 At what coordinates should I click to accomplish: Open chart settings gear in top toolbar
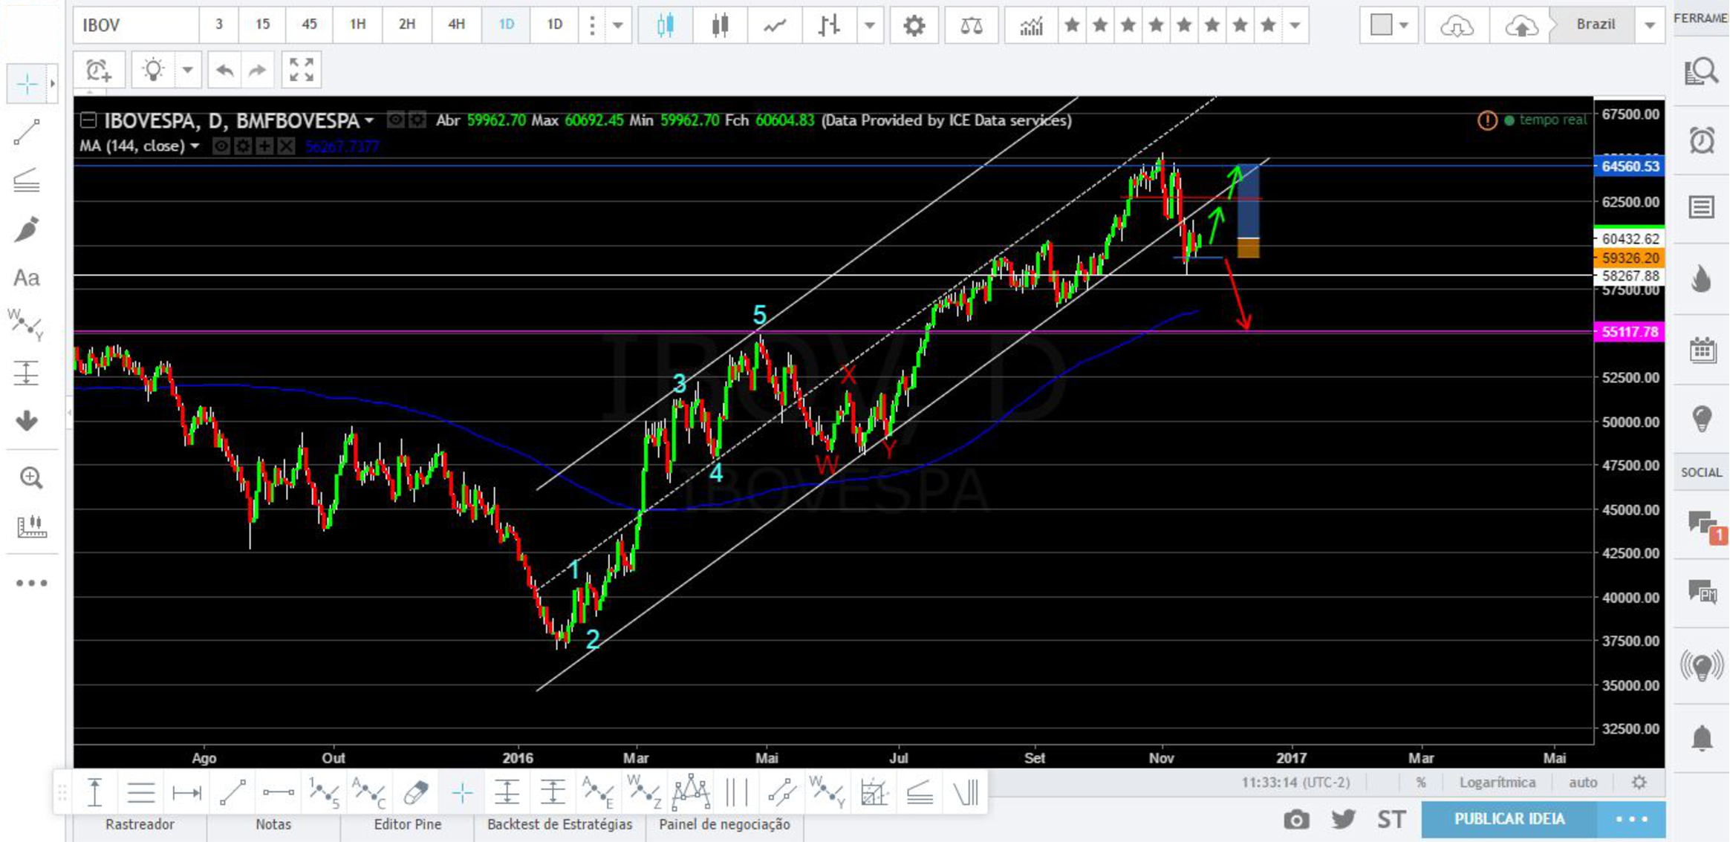pyautogui.click(x=914, y=26)
